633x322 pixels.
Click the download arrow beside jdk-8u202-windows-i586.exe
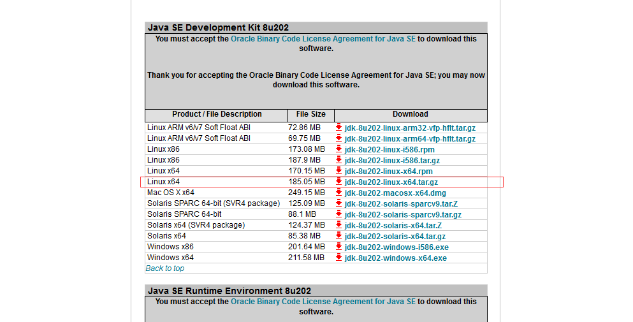coord(338,247)
